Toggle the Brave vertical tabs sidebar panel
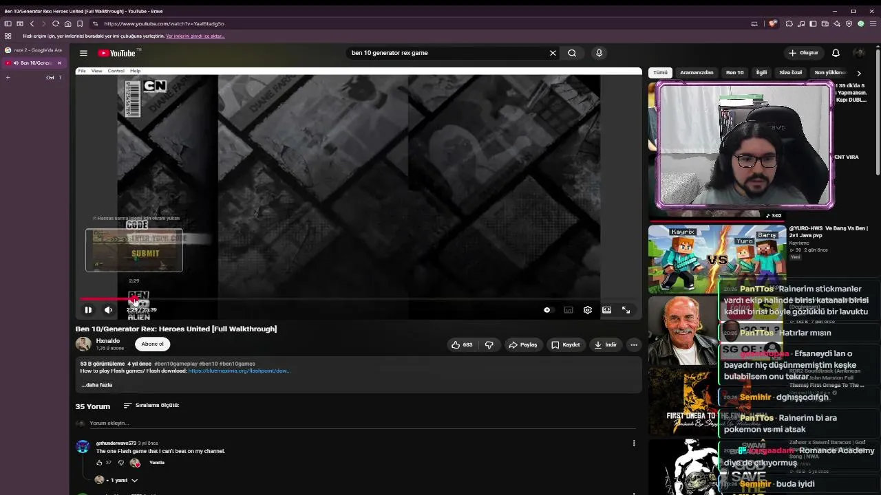The image size is (881, 495). coord(8,23)
